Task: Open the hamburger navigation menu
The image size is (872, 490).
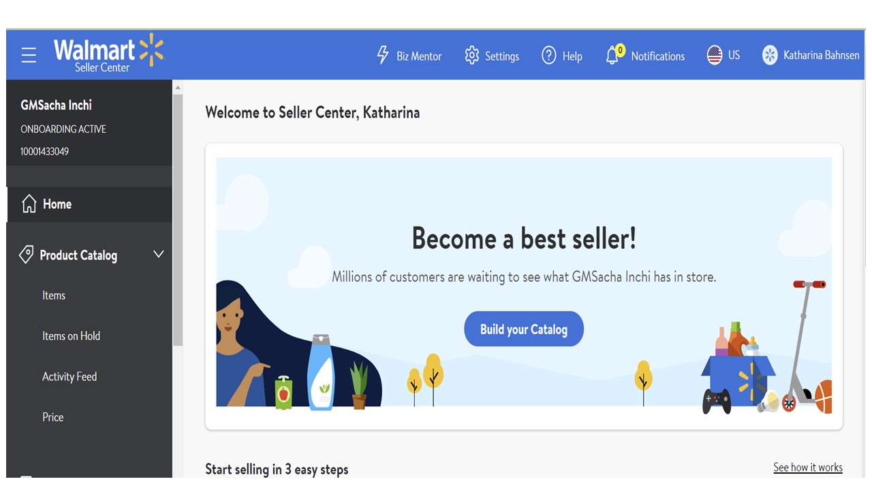Action: (29, 55)
